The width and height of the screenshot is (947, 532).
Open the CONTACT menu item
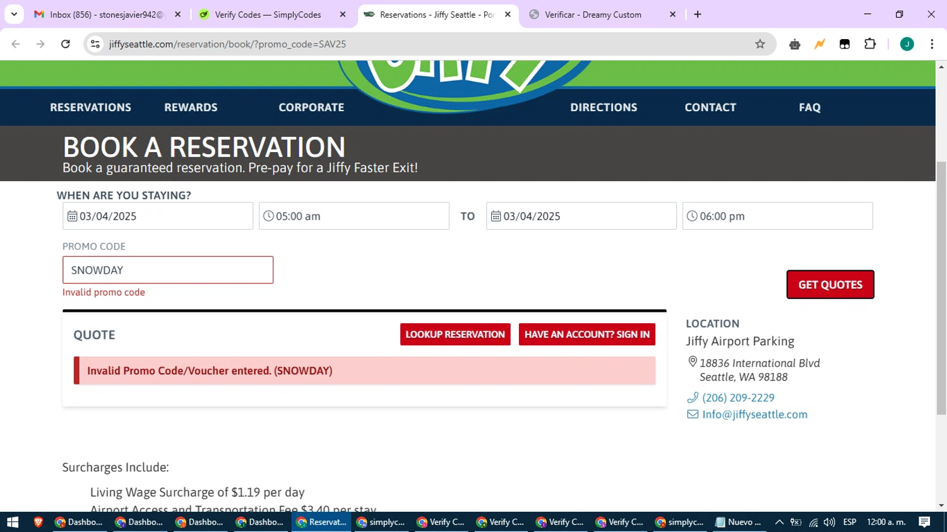710,107
